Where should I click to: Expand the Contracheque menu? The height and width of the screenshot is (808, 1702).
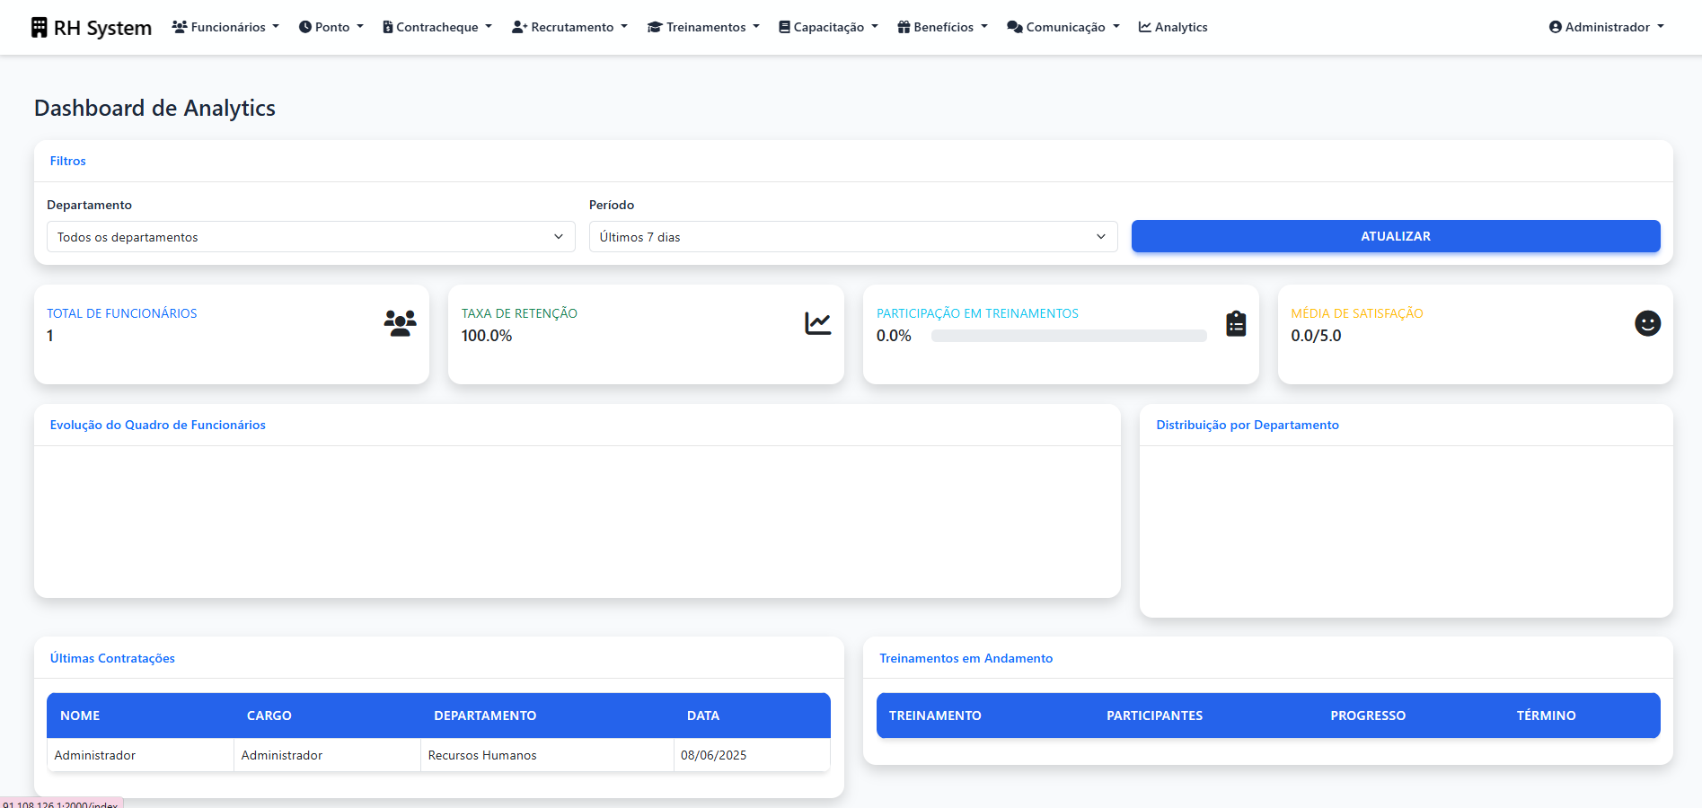437,27
